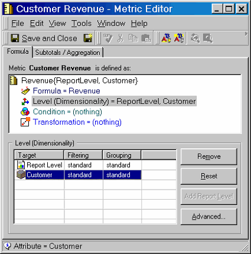This screenshot has height=254, width=251.
Task: Click the Cut scissors icon
Action: [x=120, y=38]
